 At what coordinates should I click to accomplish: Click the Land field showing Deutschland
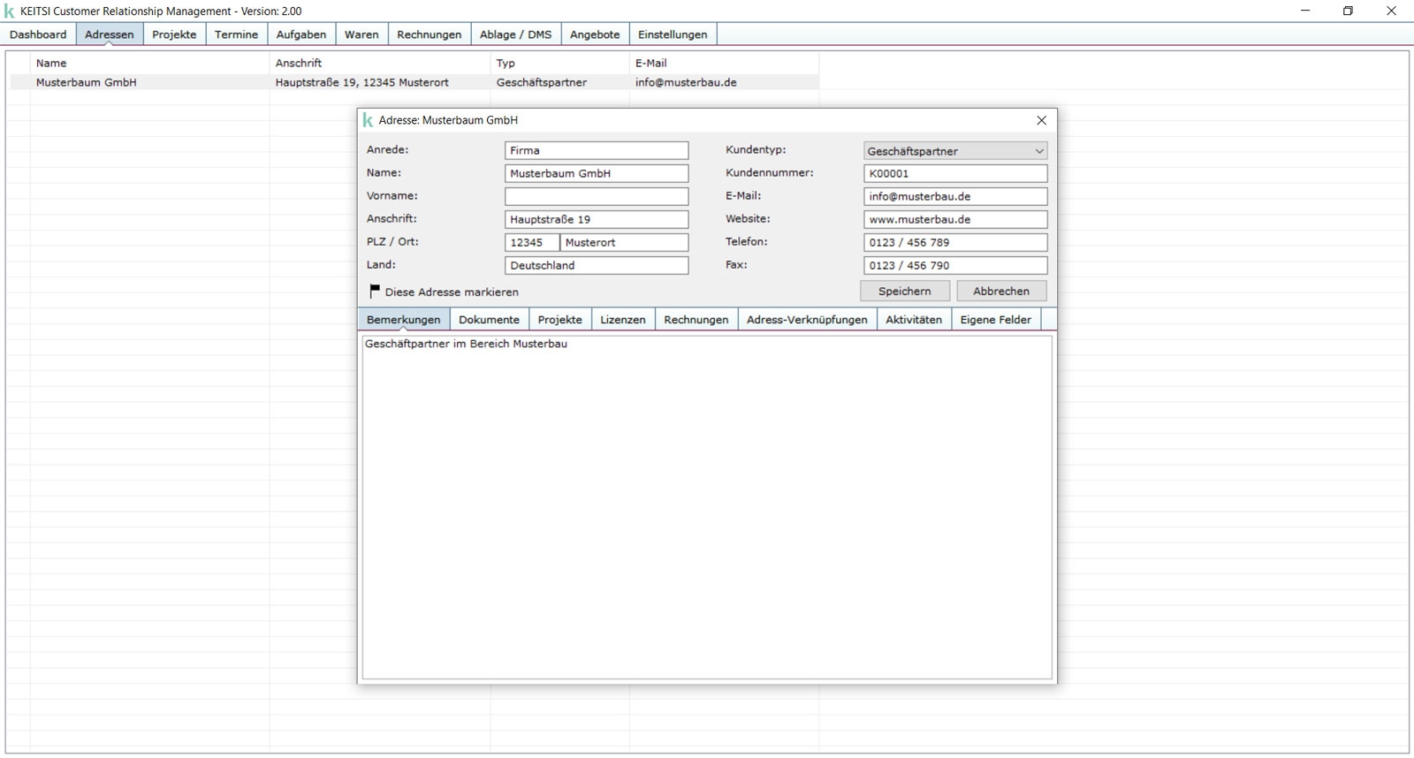click(597, 265)
